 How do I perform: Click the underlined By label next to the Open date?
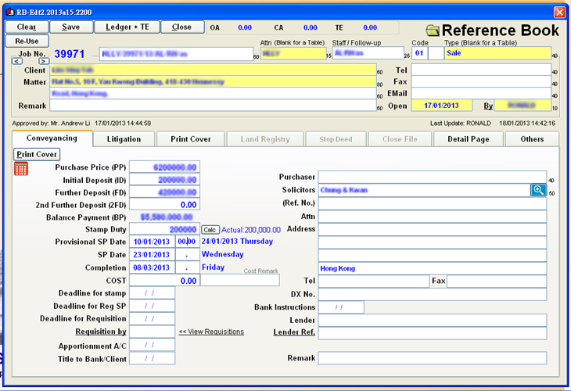[488, 106]
